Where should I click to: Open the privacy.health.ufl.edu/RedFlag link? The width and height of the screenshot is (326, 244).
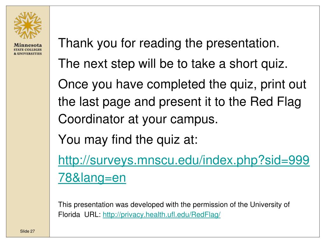click(x=161, y=214)
